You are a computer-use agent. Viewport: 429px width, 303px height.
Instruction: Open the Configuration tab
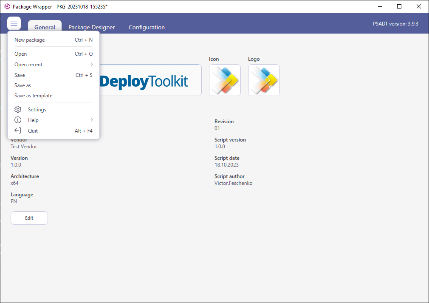(147, 27)
